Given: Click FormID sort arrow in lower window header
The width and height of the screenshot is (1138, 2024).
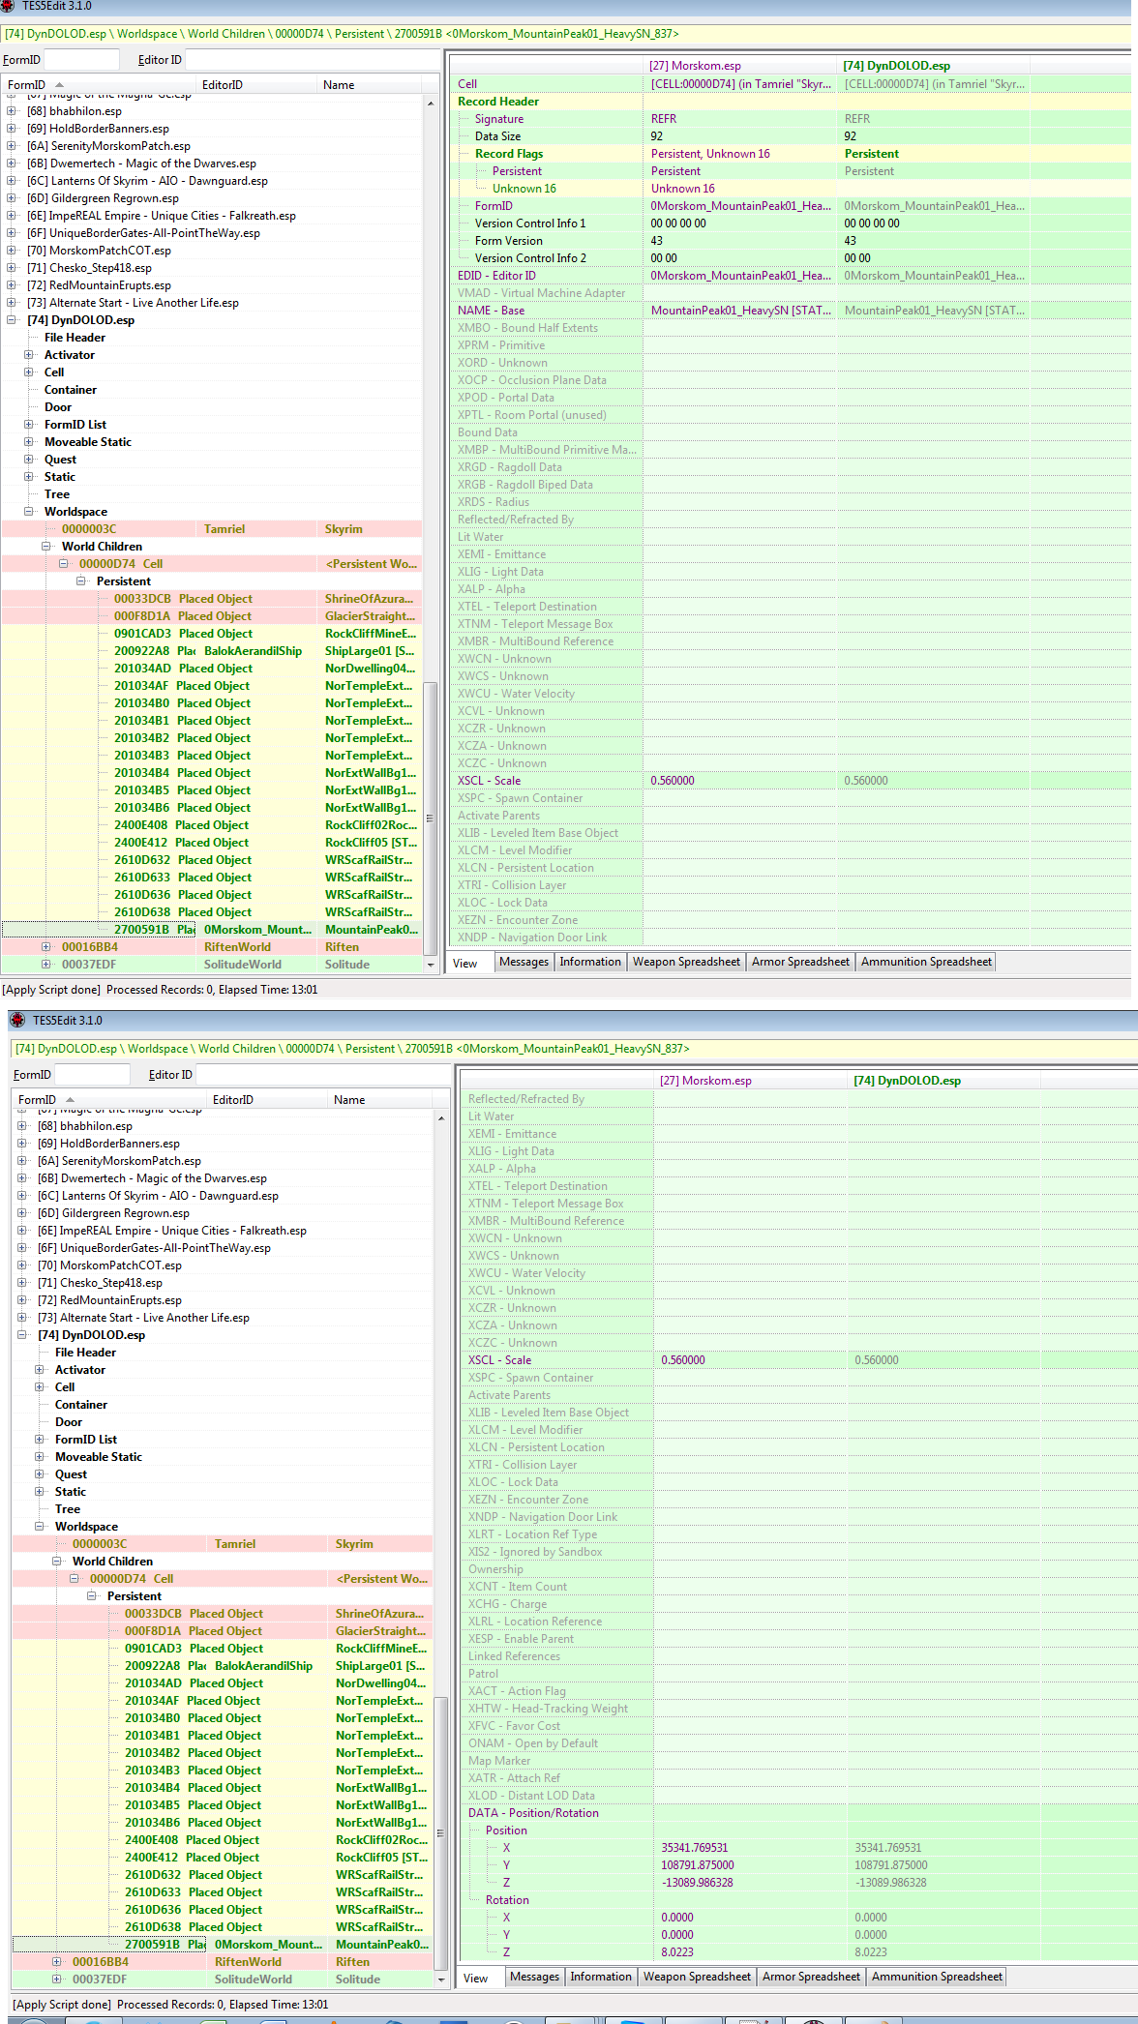Looking at the screenshot, I should pyautogui.click(x=70, y=1100).
